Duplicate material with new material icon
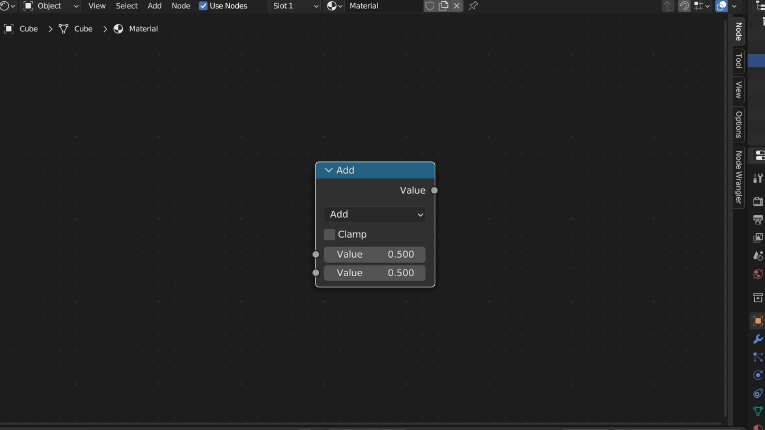Screen dimensions: 765x430 point(443,6)
